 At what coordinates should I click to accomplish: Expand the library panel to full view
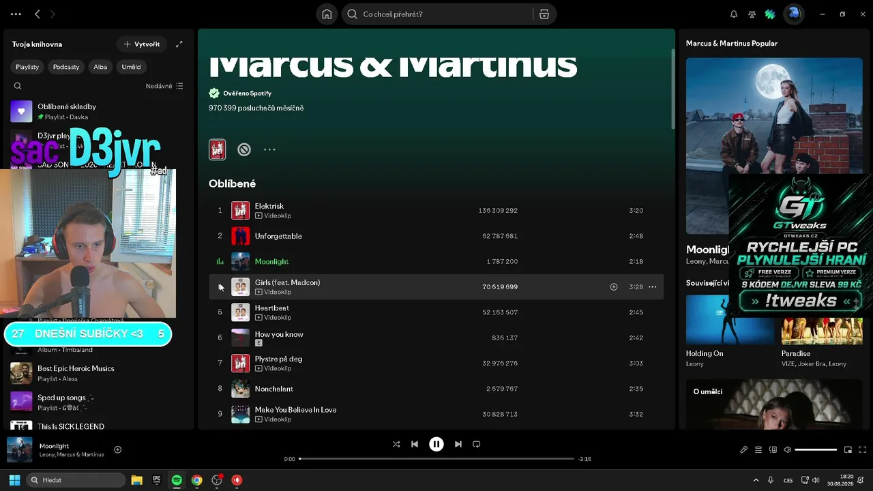point(179,44)
